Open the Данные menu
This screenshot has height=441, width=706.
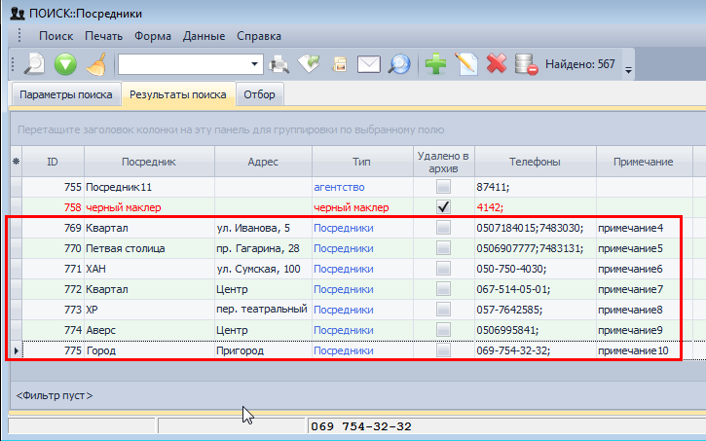pyautogui.click(x=204, y=36)
